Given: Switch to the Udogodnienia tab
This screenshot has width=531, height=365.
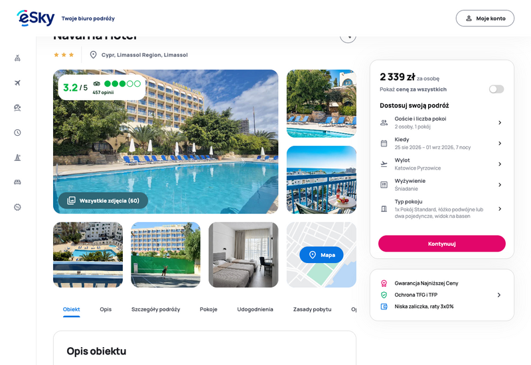Looking at the screenshot, I should click(255, 309).
